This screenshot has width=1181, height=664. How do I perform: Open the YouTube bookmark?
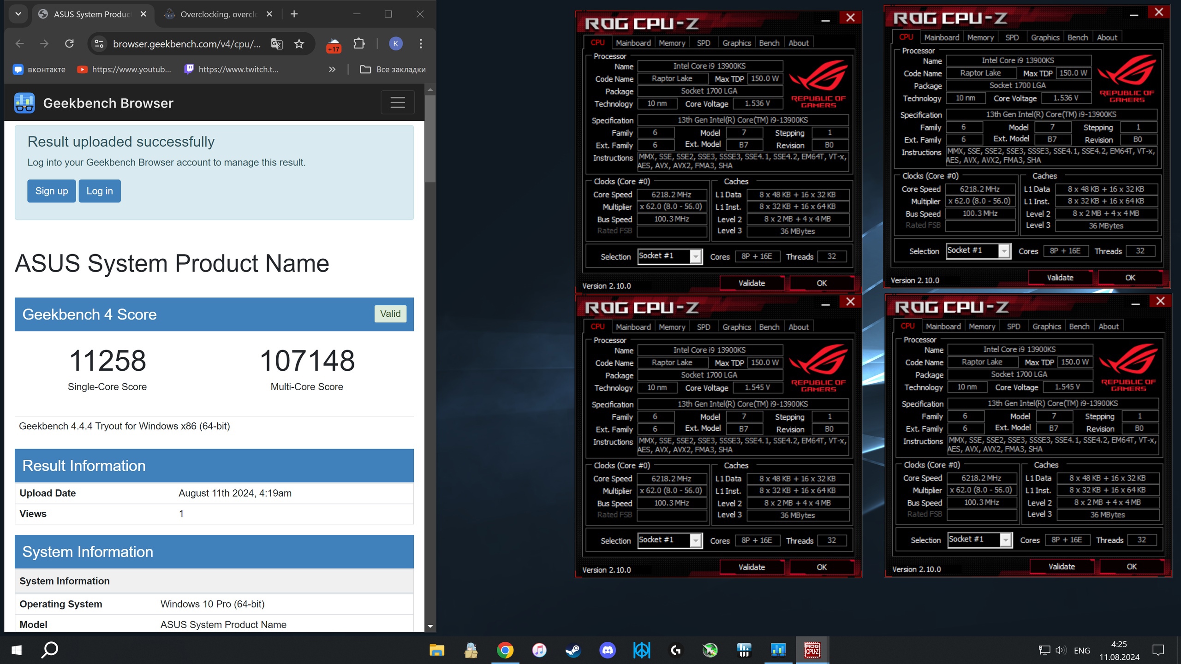[x=124, y=70]
